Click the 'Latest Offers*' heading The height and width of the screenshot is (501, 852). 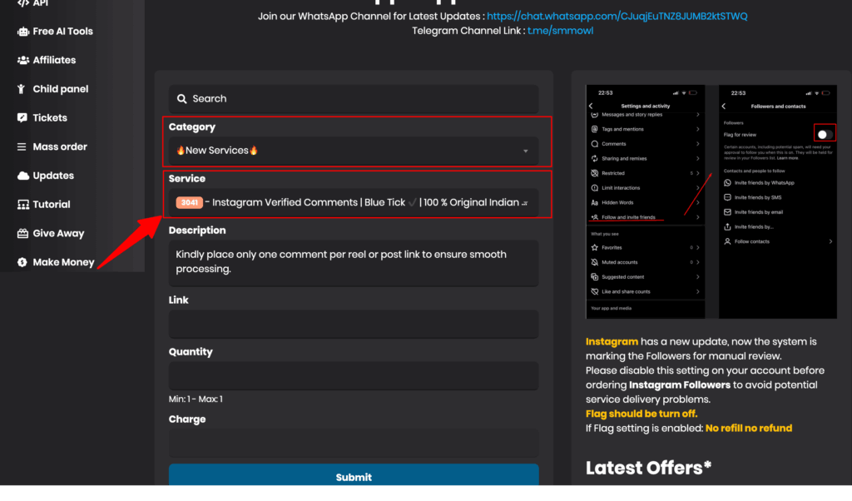click(x=649, y=468)
